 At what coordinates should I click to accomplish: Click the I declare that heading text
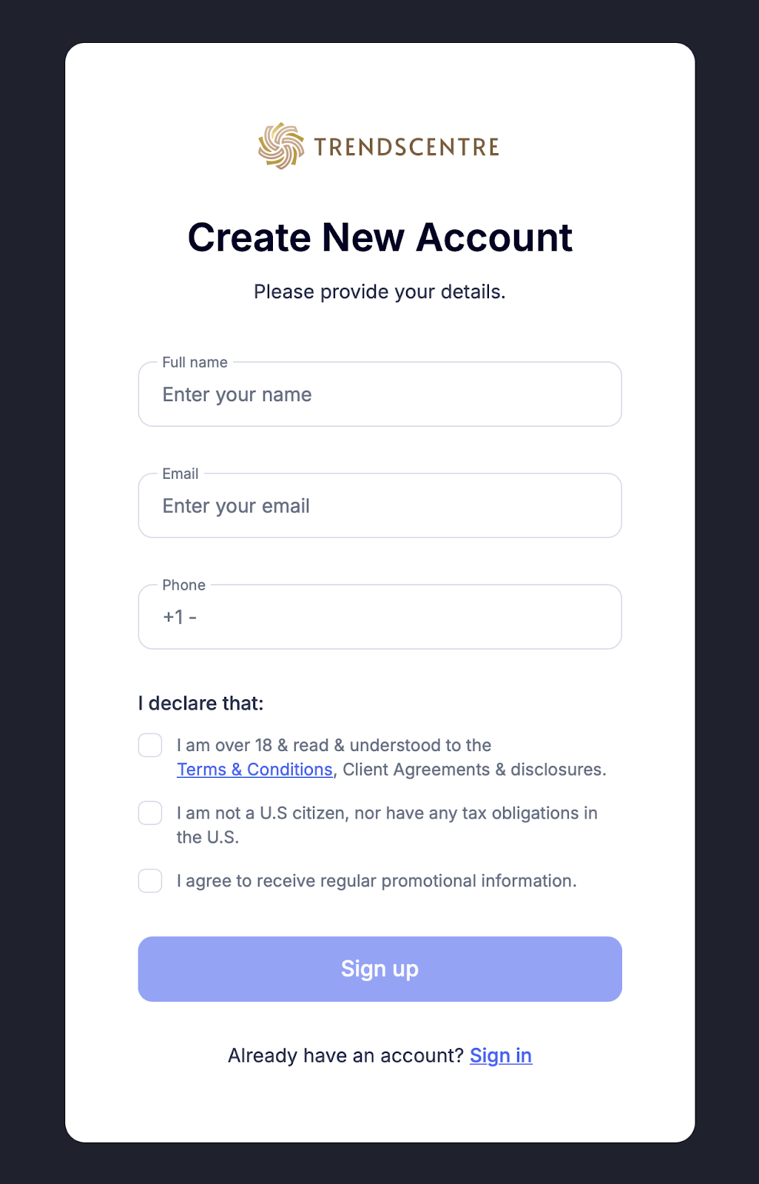(201, 703)
